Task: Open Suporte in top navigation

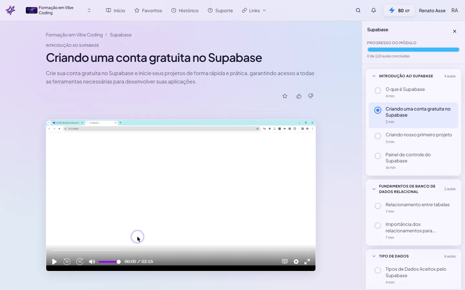Action: [220, 11]
